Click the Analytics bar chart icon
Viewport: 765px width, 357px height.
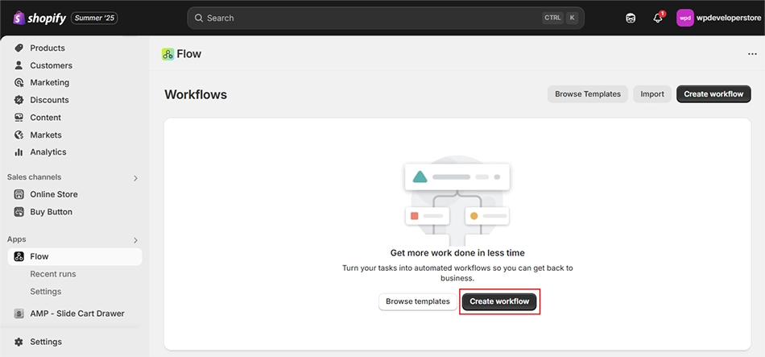pos(19,152)
